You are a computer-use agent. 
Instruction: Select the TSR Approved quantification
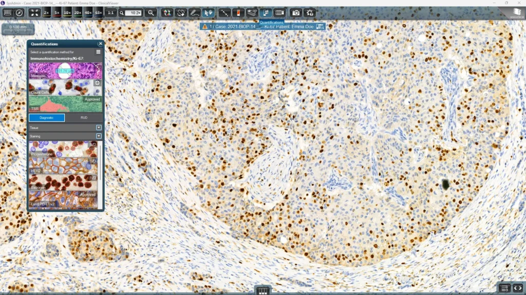pos(65,103)
